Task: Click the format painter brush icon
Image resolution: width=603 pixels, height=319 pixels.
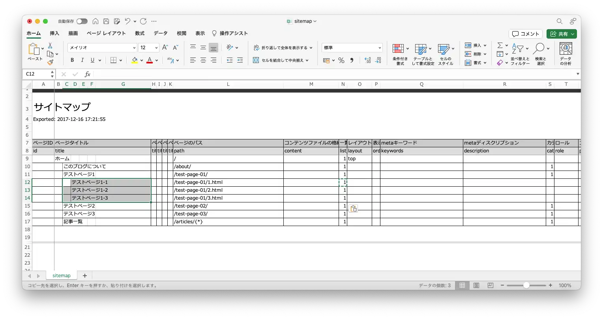Action: tap(50, 62)
